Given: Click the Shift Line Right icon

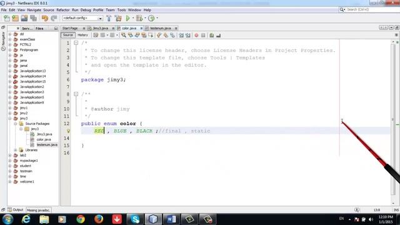Looking at the screenshot, I should (188, 35).
